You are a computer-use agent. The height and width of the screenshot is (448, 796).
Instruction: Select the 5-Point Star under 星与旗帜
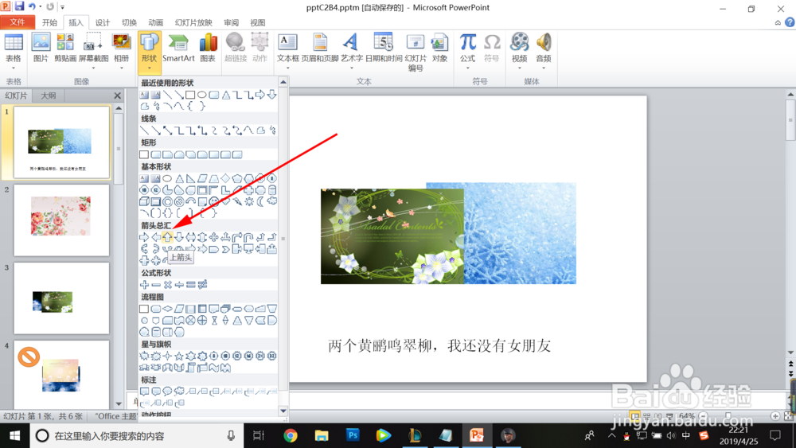pyautogui.click(x=179, y=356)
